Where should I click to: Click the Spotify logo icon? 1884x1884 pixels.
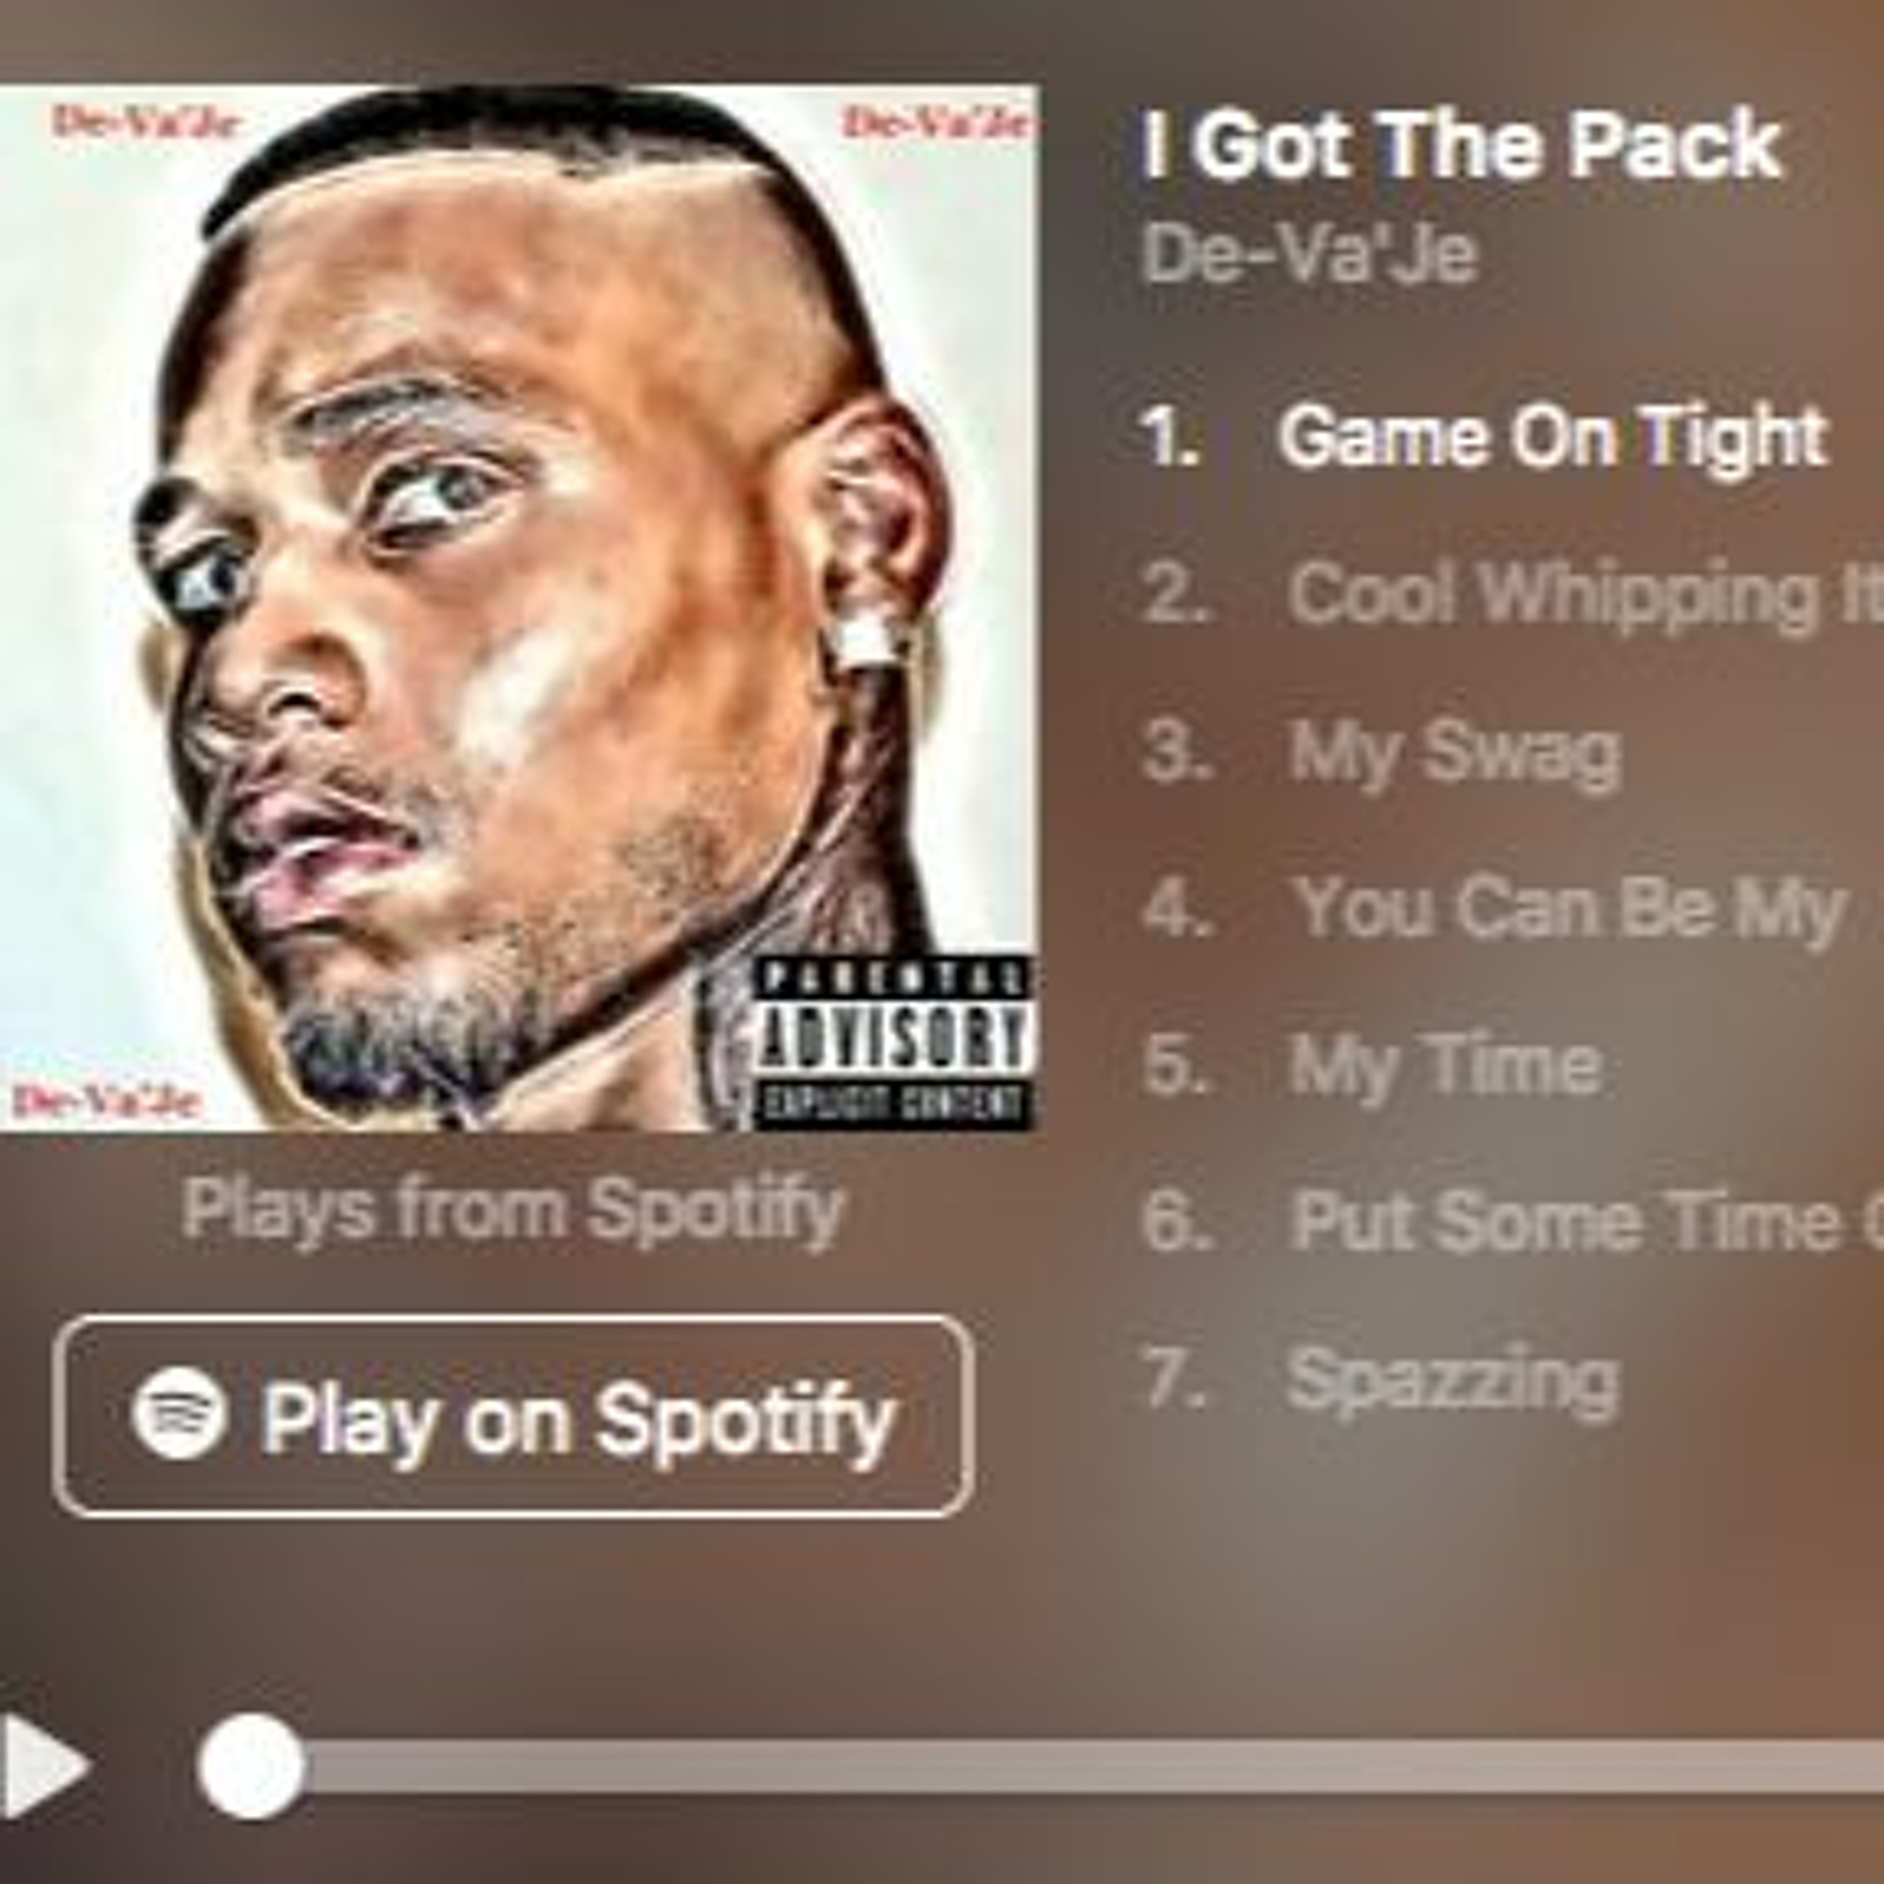(180, 1413)
